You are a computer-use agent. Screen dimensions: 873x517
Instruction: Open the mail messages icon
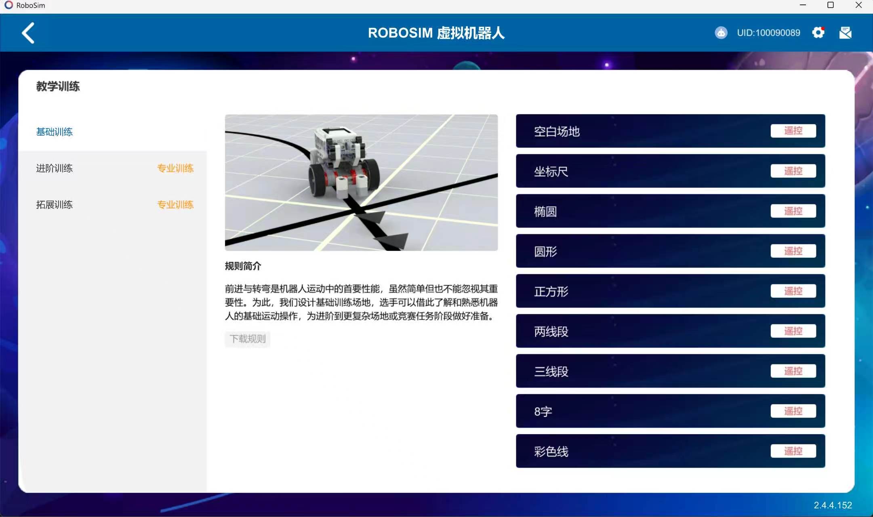click(x=846, y=33)
